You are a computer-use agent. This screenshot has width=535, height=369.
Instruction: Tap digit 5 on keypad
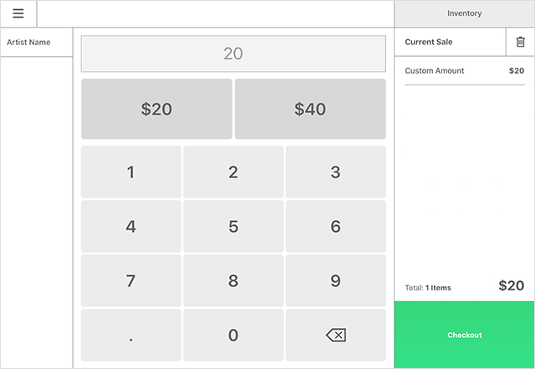233,227
